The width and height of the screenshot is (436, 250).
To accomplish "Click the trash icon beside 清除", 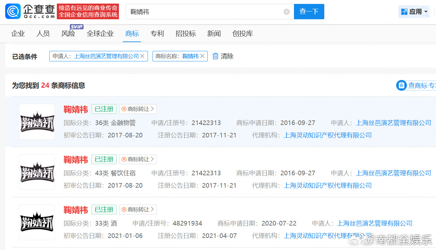I will pyautogui.click(x=215, y=56).
